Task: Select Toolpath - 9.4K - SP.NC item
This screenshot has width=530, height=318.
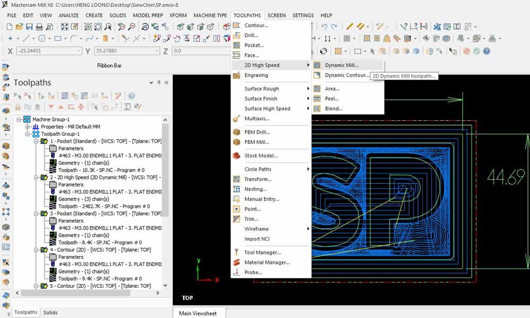Action: pyautogui.click(x=100, y=279)
